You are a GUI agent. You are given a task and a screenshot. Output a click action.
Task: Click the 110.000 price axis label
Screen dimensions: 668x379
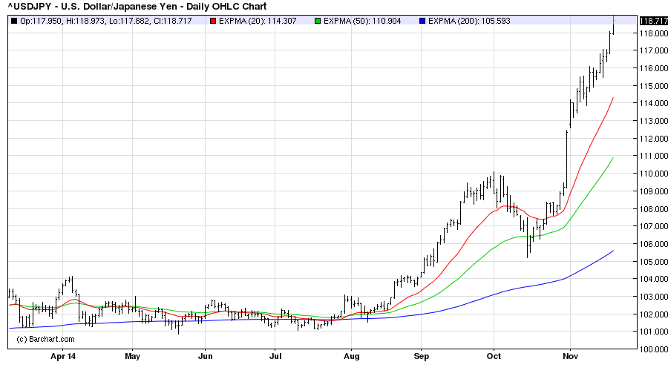pyautogui.click(x=650, y=174)
